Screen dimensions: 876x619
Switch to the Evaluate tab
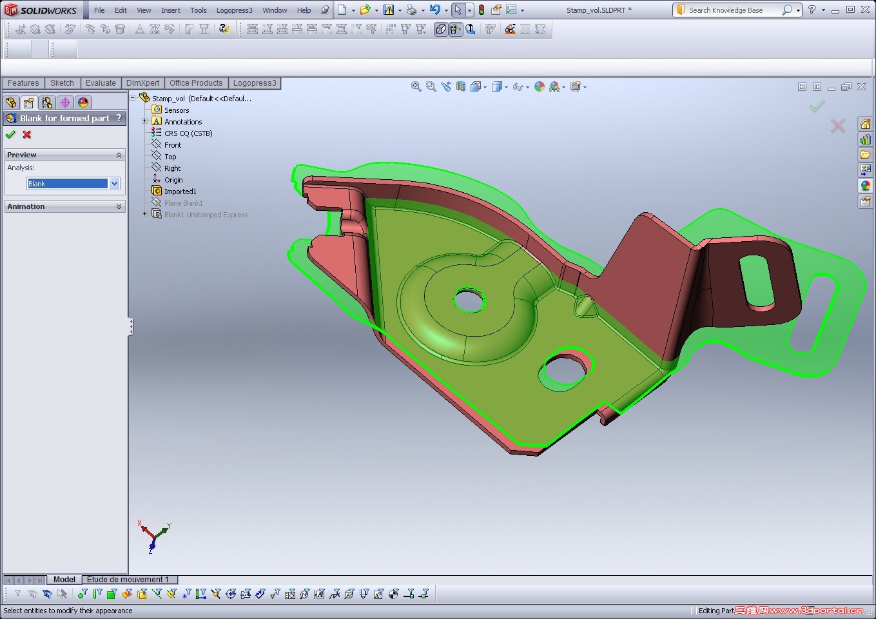click(101, 83)
